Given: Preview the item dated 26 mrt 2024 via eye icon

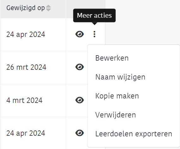Looking at the screenshot, I should [80, 67].
